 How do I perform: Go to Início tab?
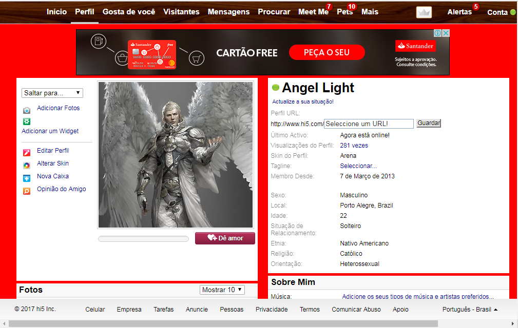coord(56,12)
